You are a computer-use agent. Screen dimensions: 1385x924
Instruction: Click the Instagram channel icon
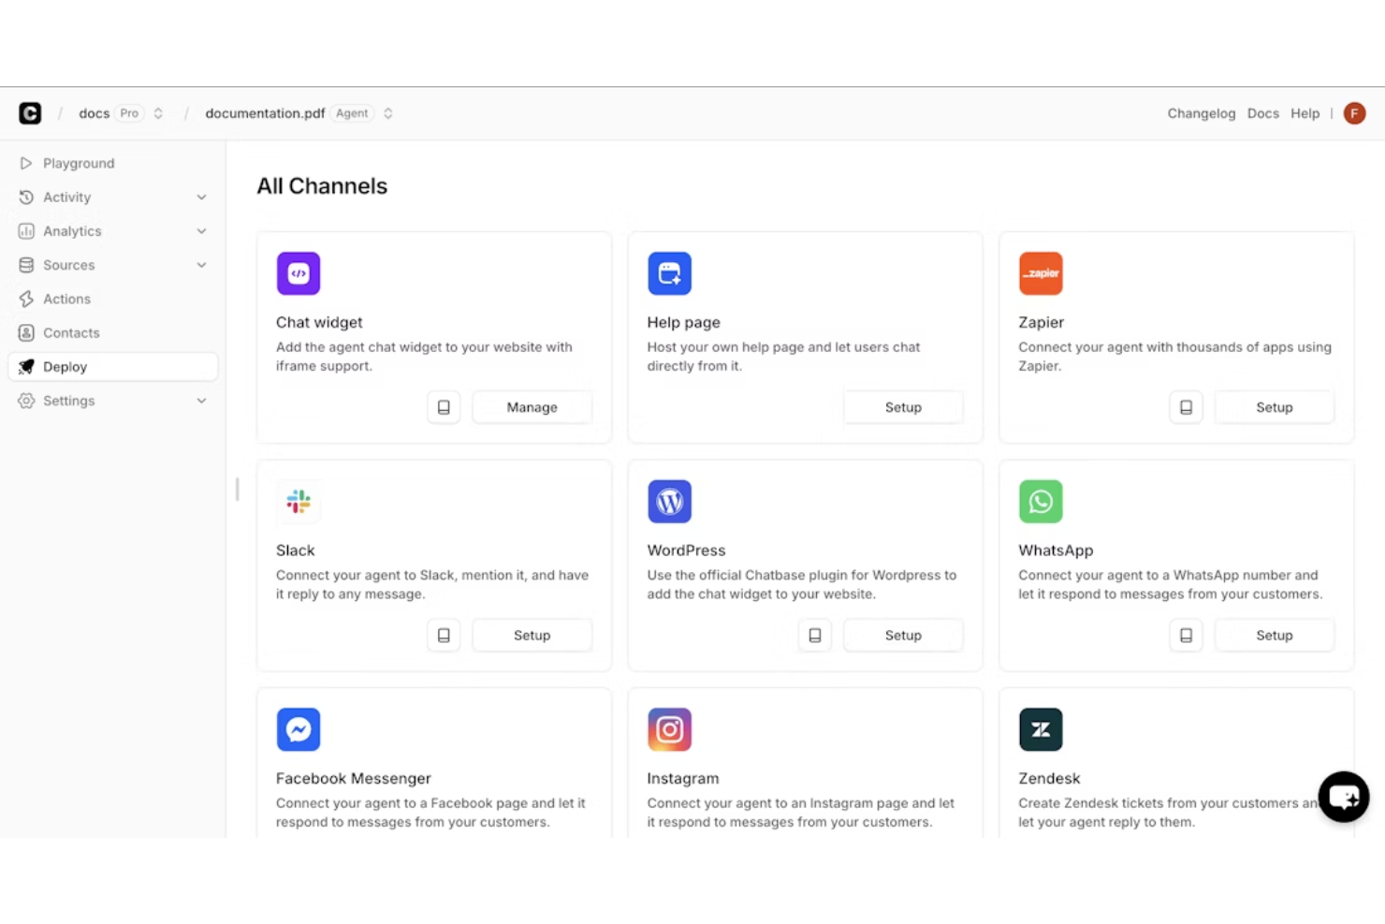[x=669, y=729]
